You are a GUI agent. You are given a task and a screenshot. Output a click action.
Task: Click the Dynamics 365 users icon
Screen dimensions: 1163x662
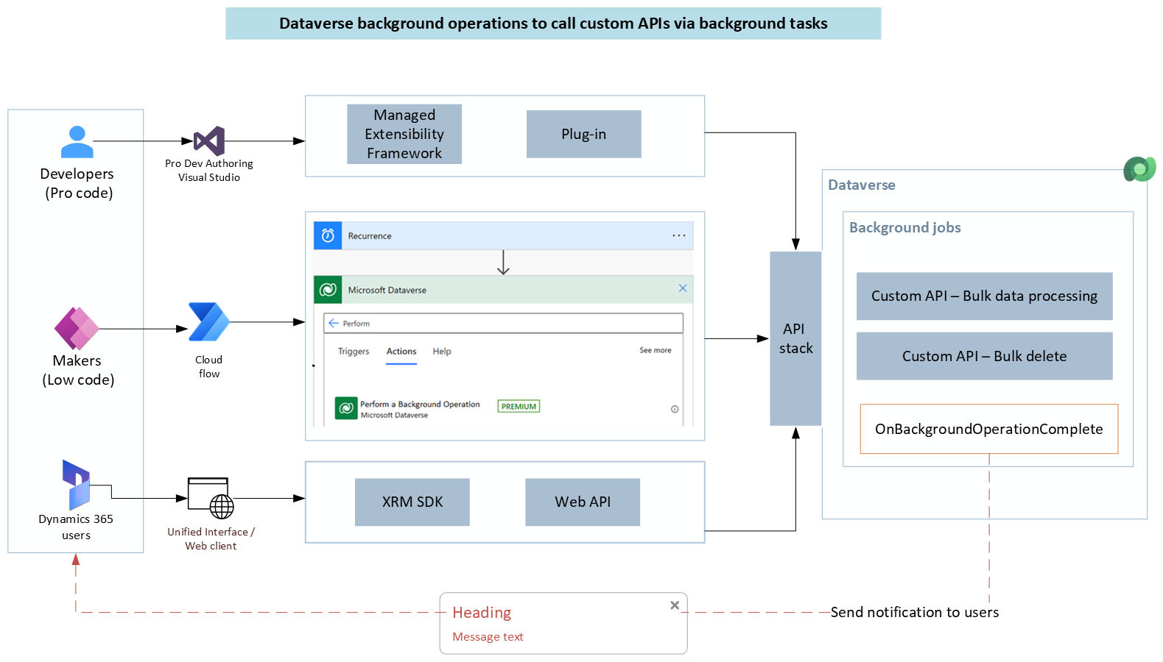click(x=76, y=485)
